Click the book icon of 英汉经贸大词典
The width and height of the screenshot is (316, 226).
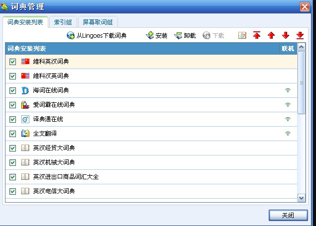point(25,148)
